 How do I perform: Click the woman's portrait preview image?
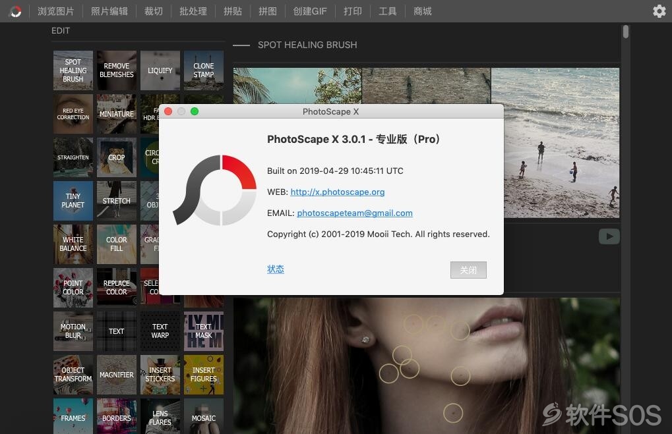point(427,366)
